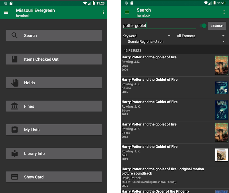The width and height of the screenshot is (229, 193).
Task: Click author Doyle, Patrick
Action: point(131,178)
